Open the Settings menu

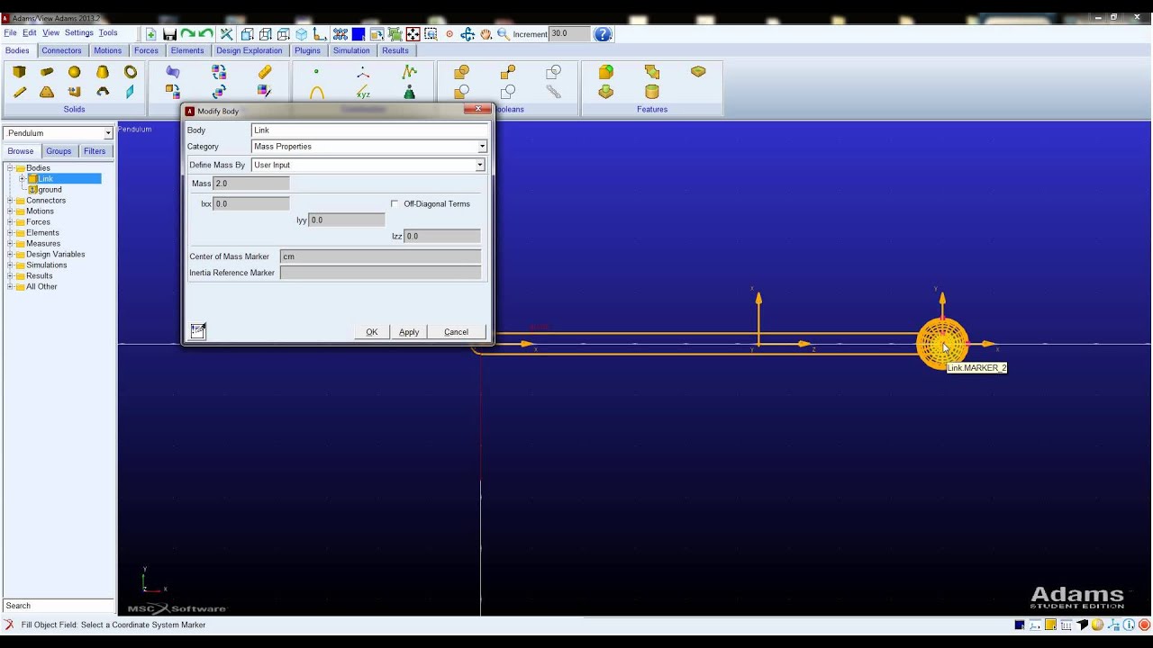click(78, 32)
